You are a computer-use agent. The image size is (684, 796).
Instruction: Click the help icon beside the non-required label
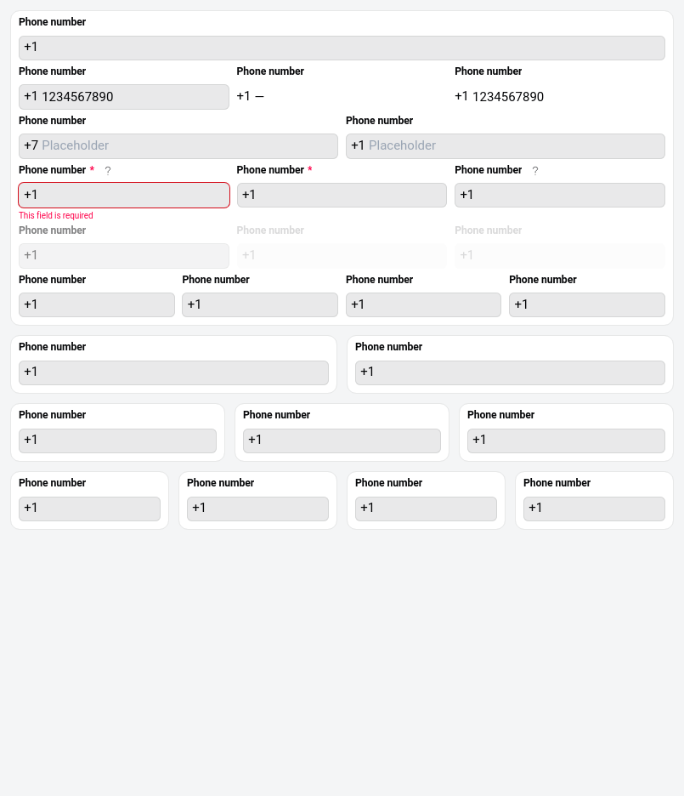pos(535,171)
